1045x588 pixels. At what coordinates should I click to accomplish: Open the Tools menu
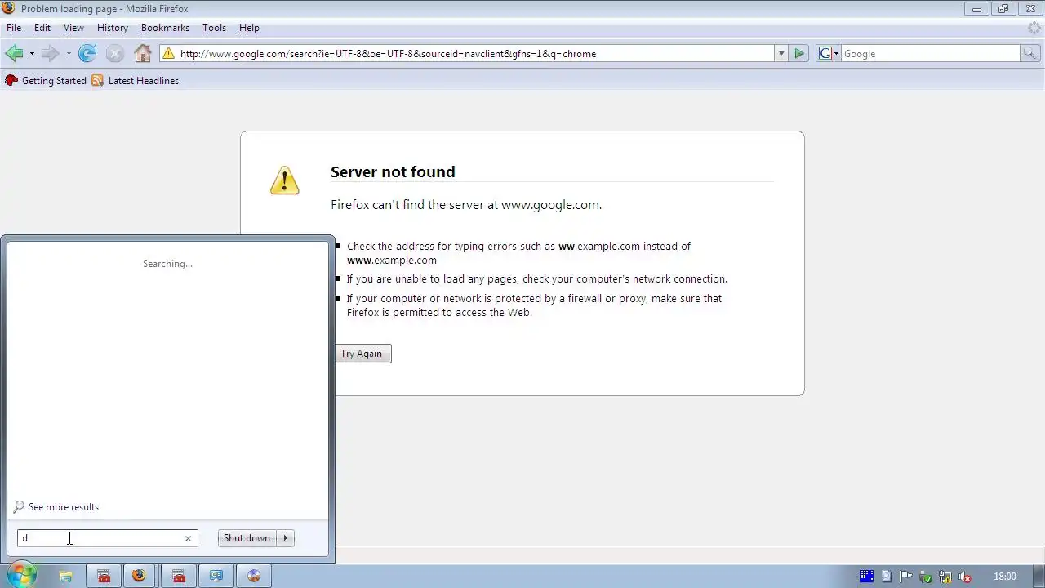click(x=214, y=28)
